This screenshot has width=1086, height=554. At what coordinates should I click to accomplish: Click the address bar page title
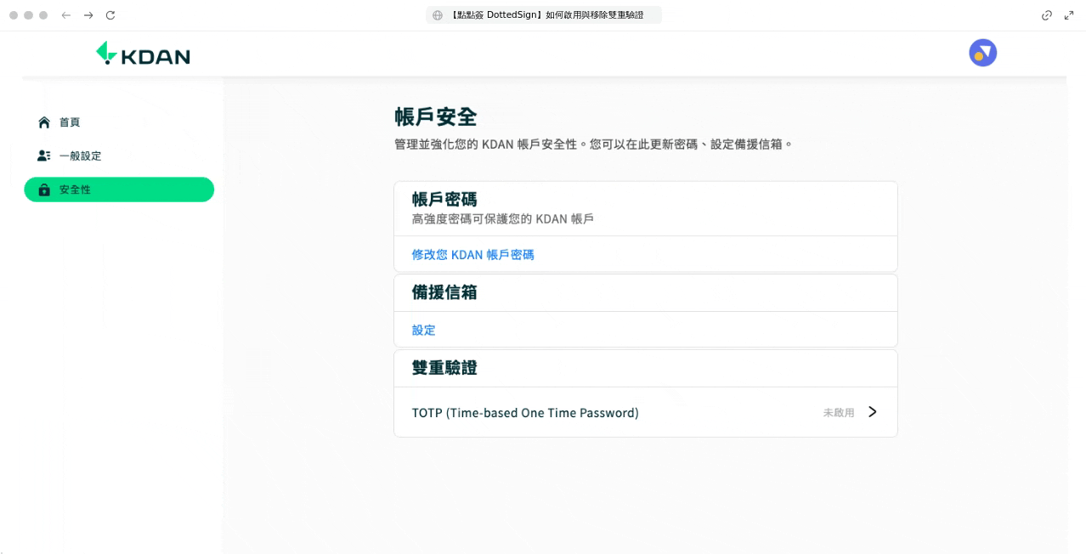pos(547,15)
